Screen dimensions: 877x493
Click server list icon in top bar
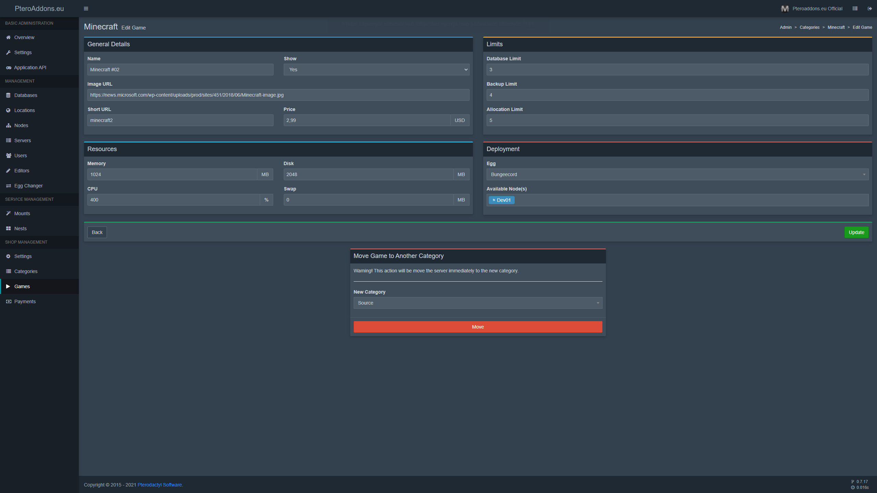coord(855,9)
